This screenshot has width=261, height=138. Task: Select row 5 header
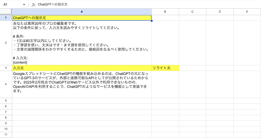(x=6, y=101)
